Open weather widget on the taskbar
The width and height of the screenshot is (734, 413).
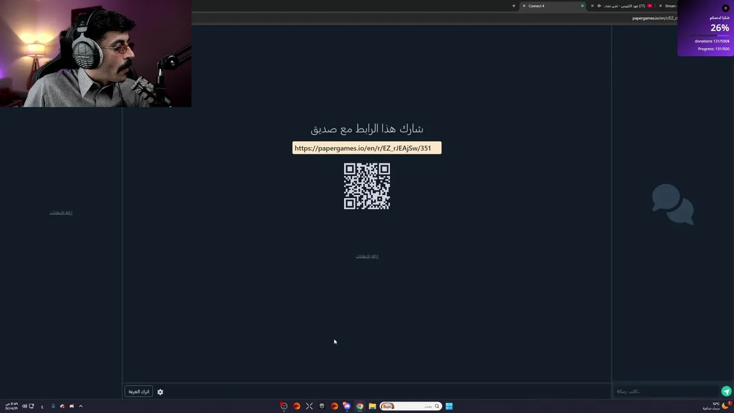tap(716, 406)
